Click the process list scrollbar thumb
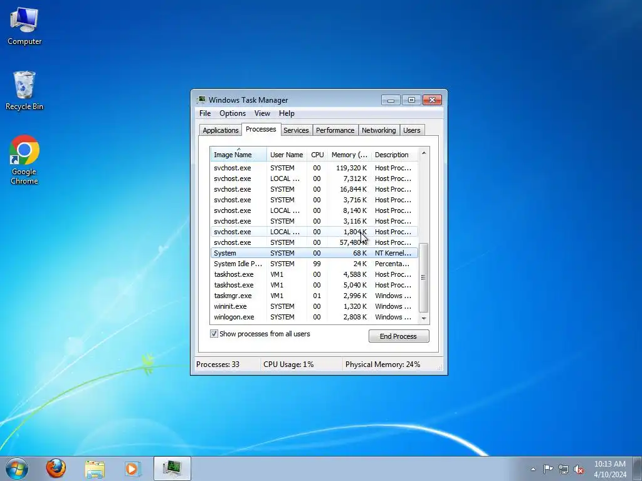The width and height of the screenshot is (642, 481). [424, 277]
